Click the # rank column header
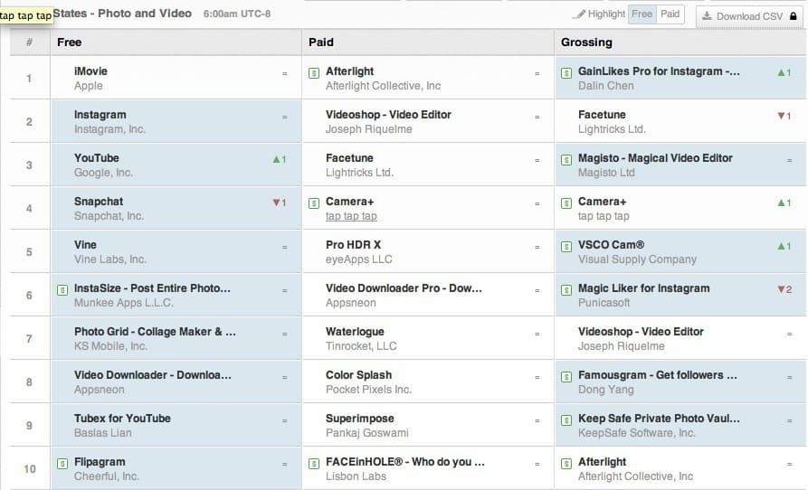This screenshot has width=808, height=490. tap(30, 42)
